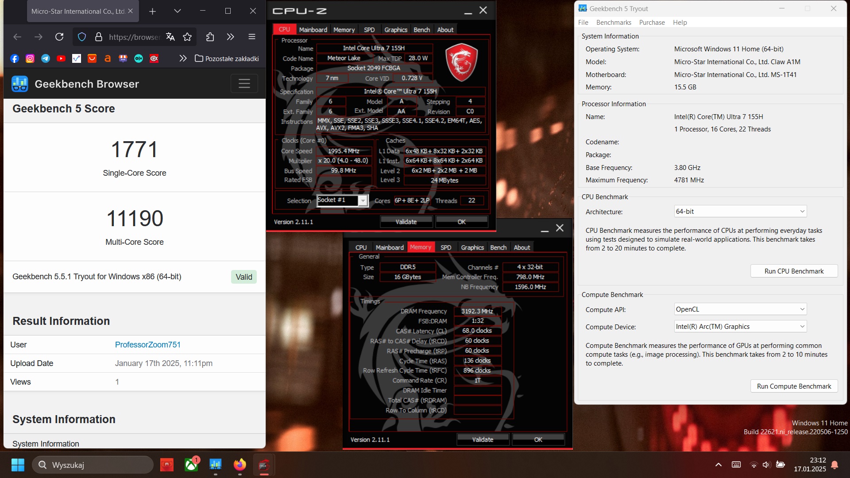
Task: Show more bookmarks toolbar items chevron
Action: click(183, 58)
